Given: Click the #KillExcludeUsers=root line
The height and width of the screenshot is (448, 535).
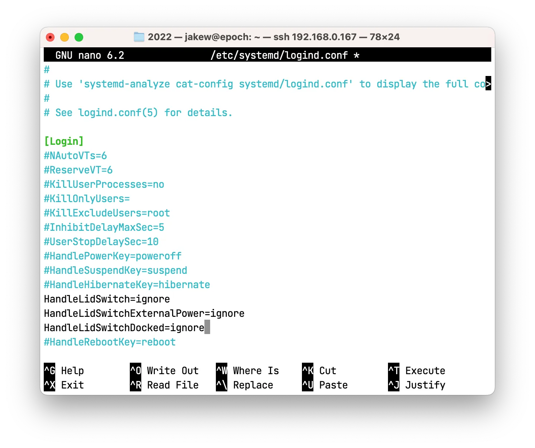Looking at the screenshot, I should point(107,213).
